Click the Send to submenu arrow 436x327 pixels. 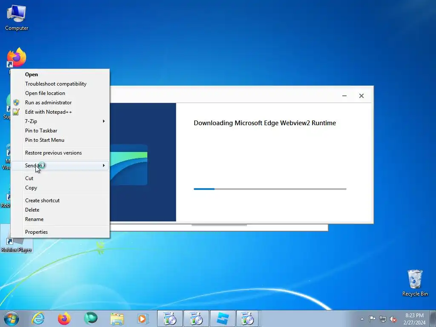(x=104, y=166)
